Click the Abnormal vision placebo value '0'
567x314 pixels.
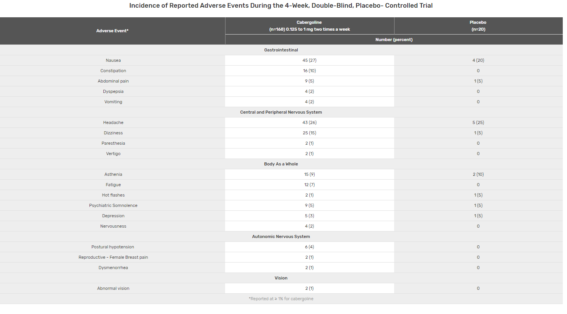coord(478,288)
